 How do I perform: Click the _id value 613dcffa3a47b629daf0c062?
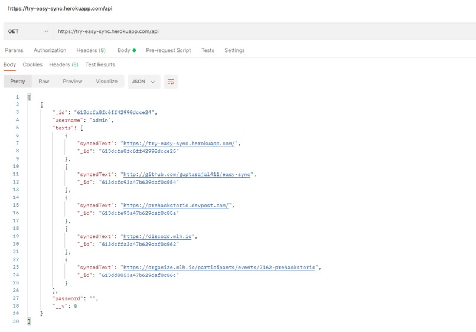click(x=139, y=244)
